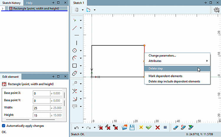Open dropdown next to Trim tool

point(81,91)
